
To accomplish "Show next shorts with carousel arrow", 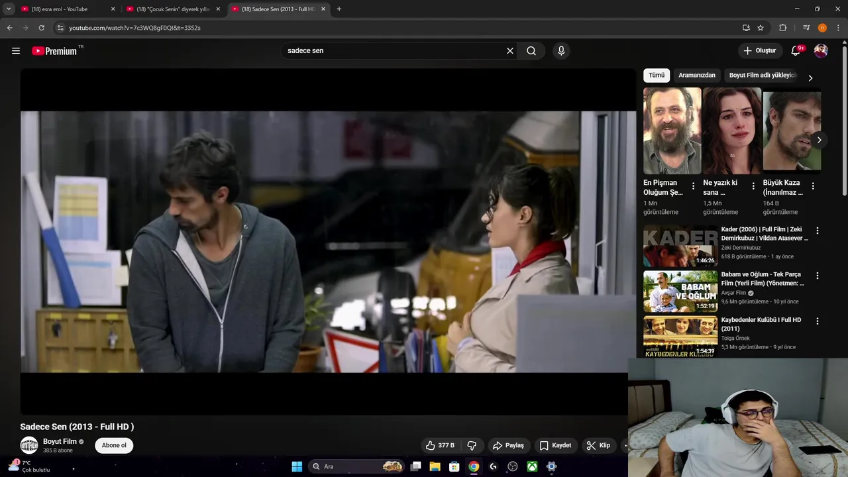I will click(x=819, y=140).
